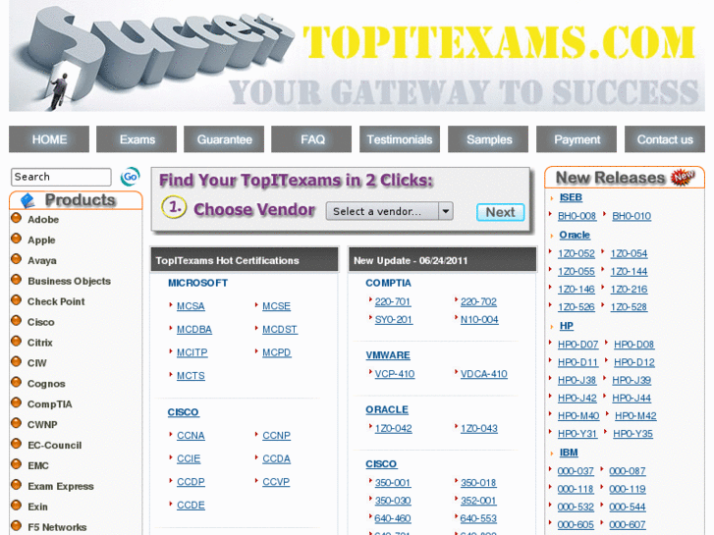Open the HP link in New Releases

[x=566, y=326]
